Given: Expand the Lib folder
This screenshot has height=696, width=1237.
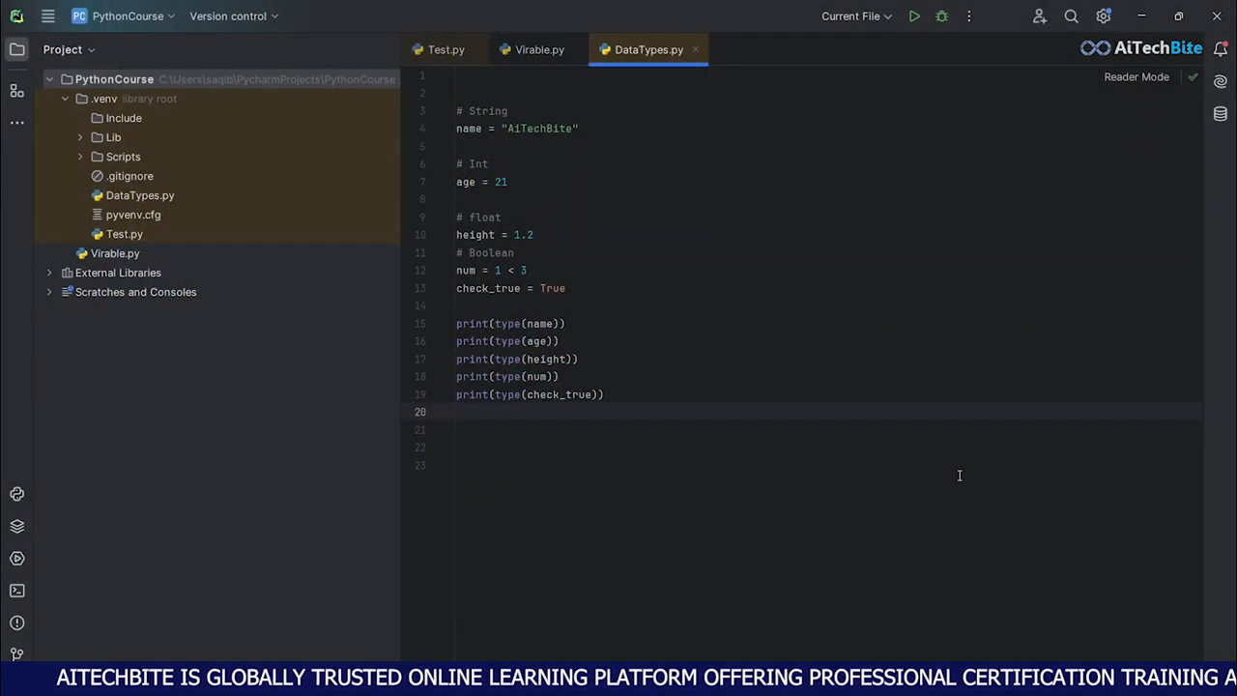Looking at the screenshot, I should coord(80,137).
